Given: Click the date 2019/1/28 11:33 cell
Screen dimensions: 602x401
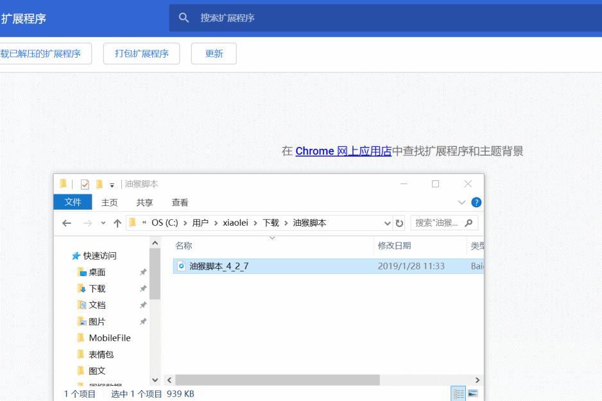Looking at the screenshot, I should pyautogui.click(x=411, y=266).
